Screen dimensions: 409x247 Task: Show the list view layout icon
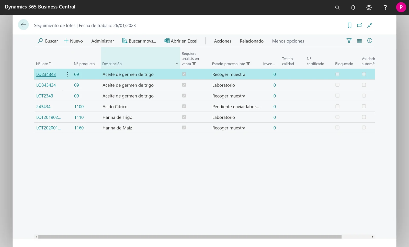pyautogui.click(x=359, y=41)
